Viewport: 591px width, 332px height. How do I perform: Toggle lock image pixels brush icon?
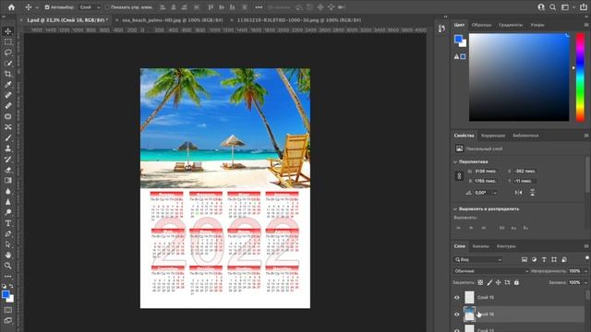[x=489, y=282]
